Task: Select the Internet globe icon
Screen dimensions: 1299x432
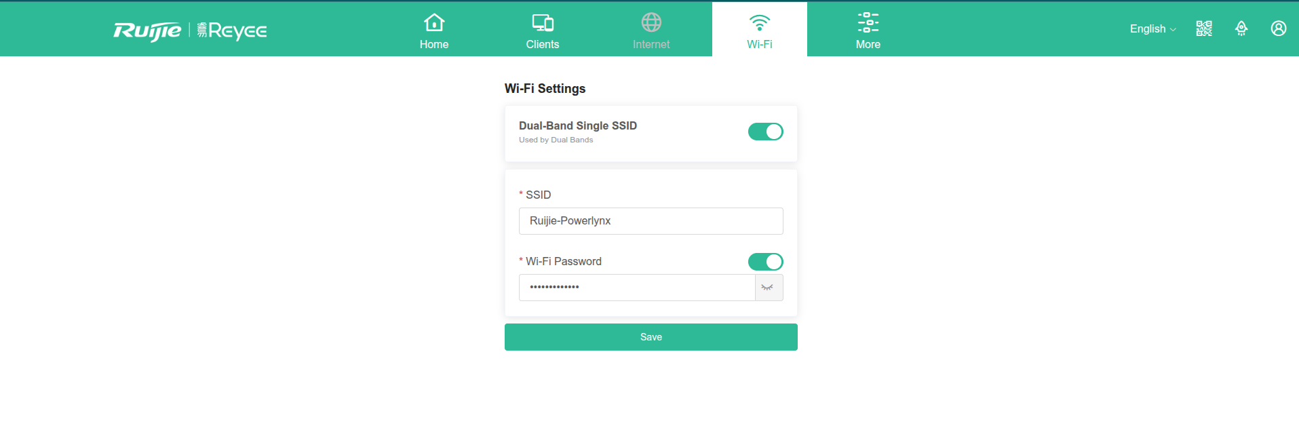Action: coord(651,22)
